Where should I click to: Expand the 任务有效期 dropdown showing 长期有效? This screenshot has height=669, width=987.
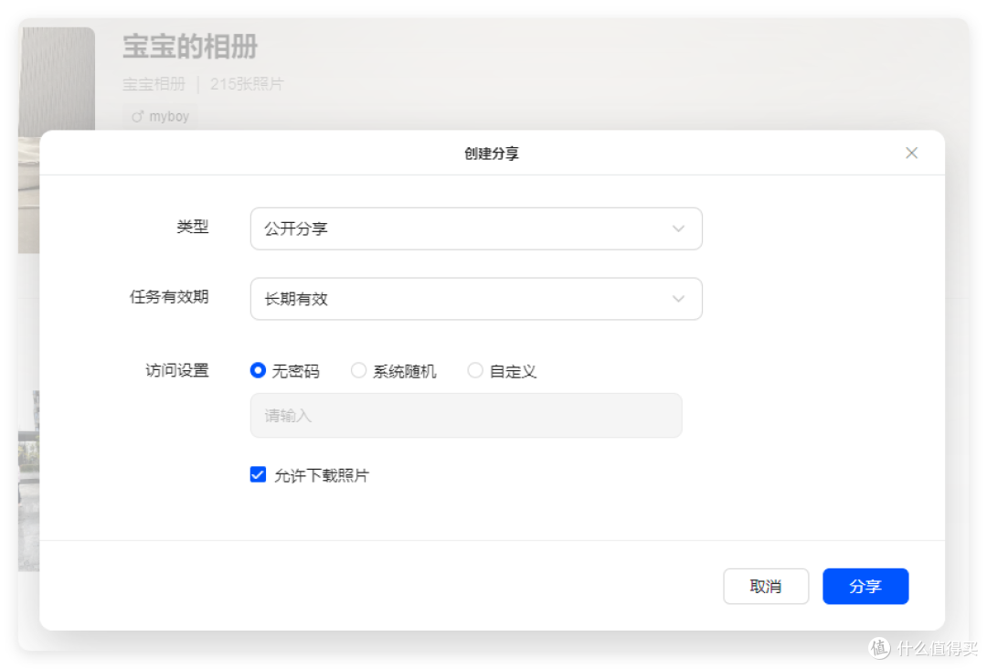coord(476,299)
